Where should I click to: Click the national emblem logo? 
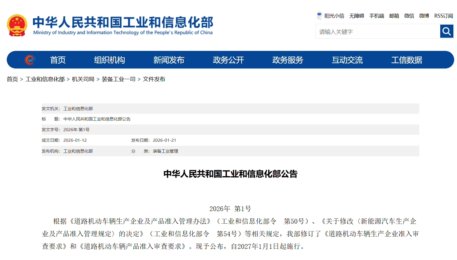click(x=17, y=25)
